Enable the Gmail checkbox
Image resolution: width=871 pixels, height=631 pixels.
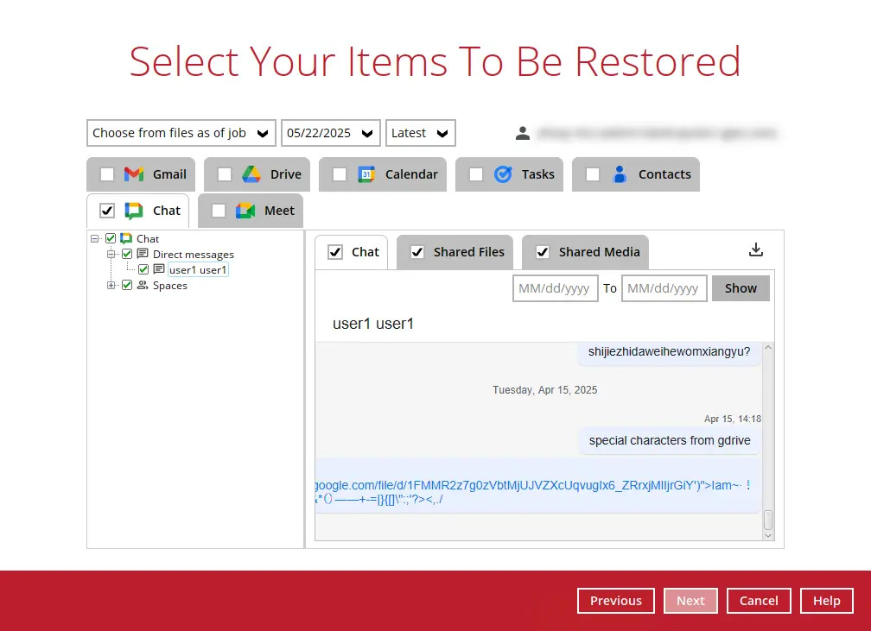107,174
